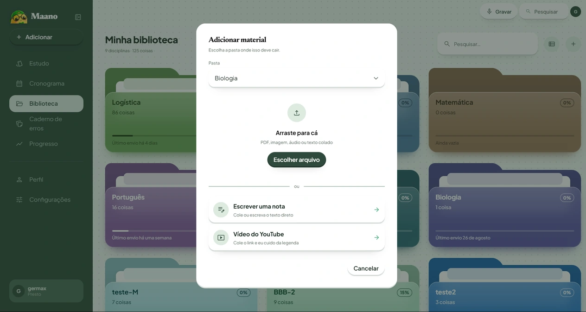Click the arrow on the Vídeo do YouTube row
This screenshot has height=312, width=586.
(376, 237)
